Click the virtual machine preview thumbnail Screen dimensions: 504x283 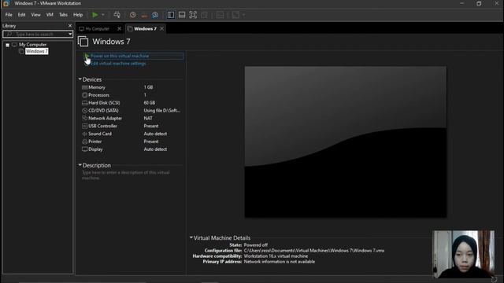346,141
